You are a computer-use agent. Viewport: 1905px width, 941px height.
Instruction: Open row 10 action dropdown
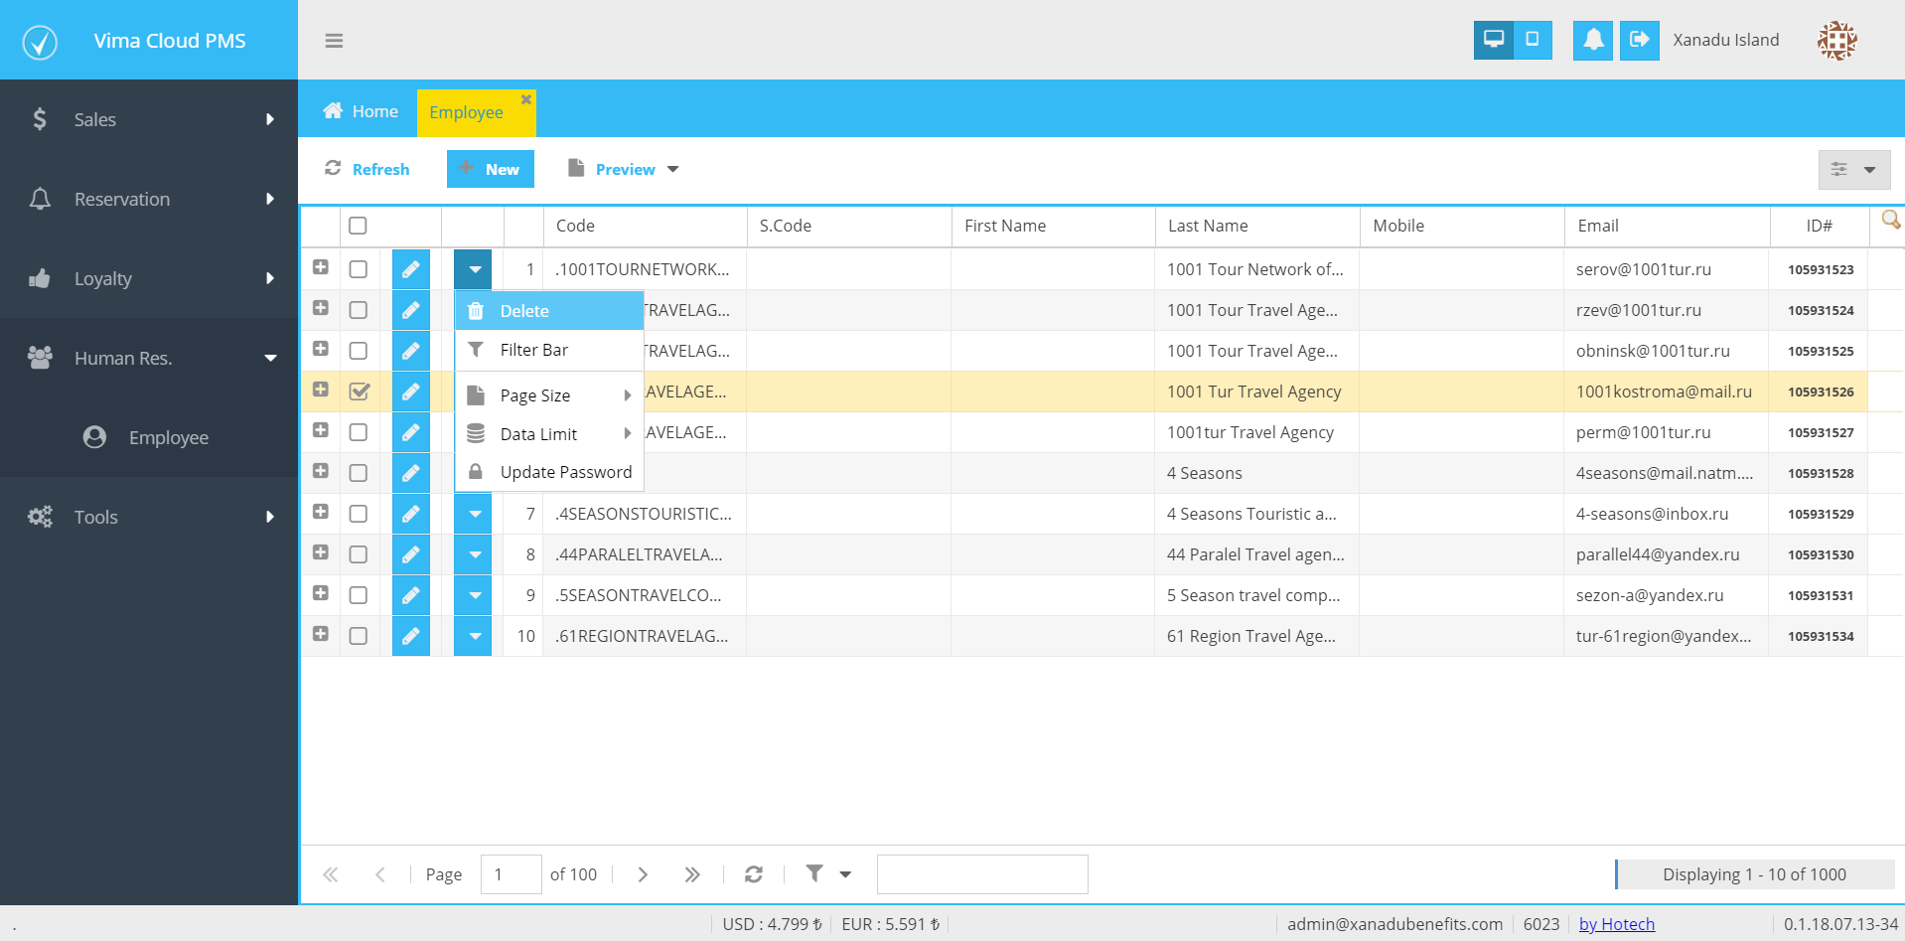tap(474, 636)
